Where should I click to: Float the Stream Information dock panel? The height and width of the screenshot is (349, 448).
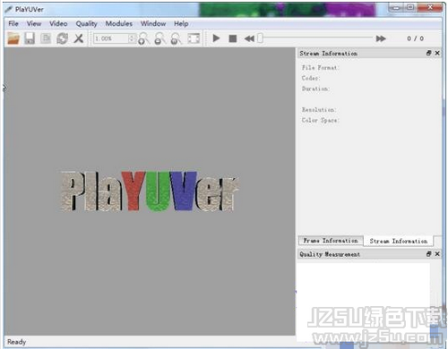[429, 53]
